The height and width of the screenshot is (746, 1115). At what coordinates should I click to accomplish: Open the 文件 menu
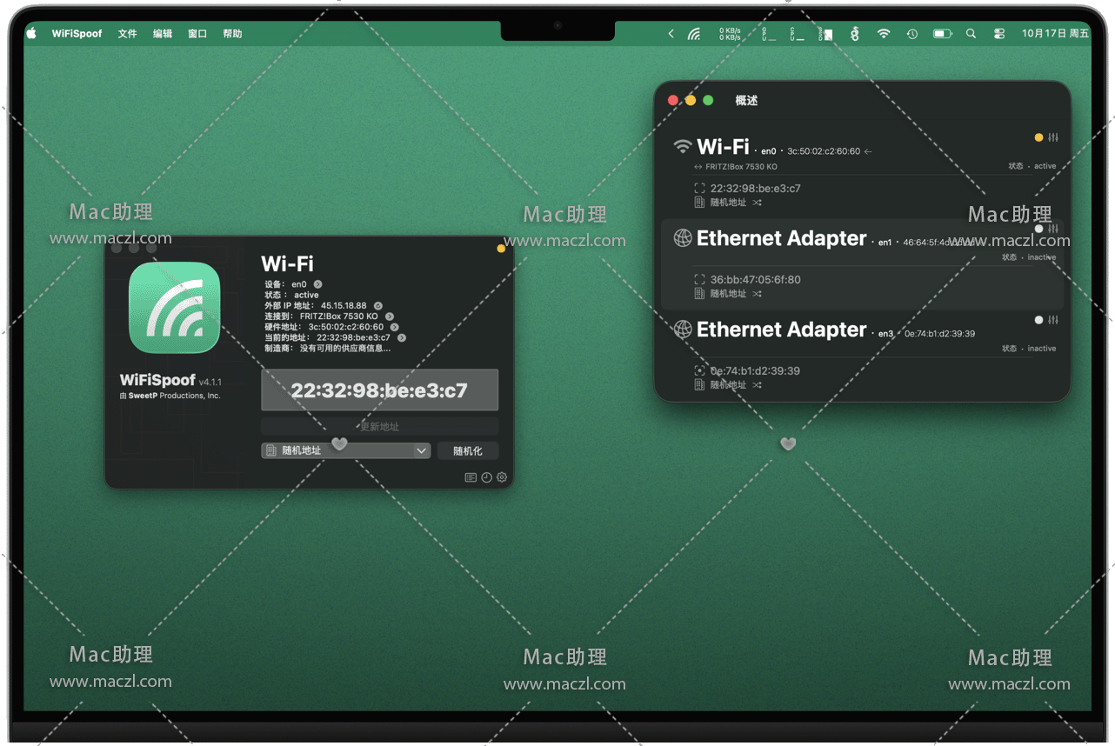click(x=127, y=34)
